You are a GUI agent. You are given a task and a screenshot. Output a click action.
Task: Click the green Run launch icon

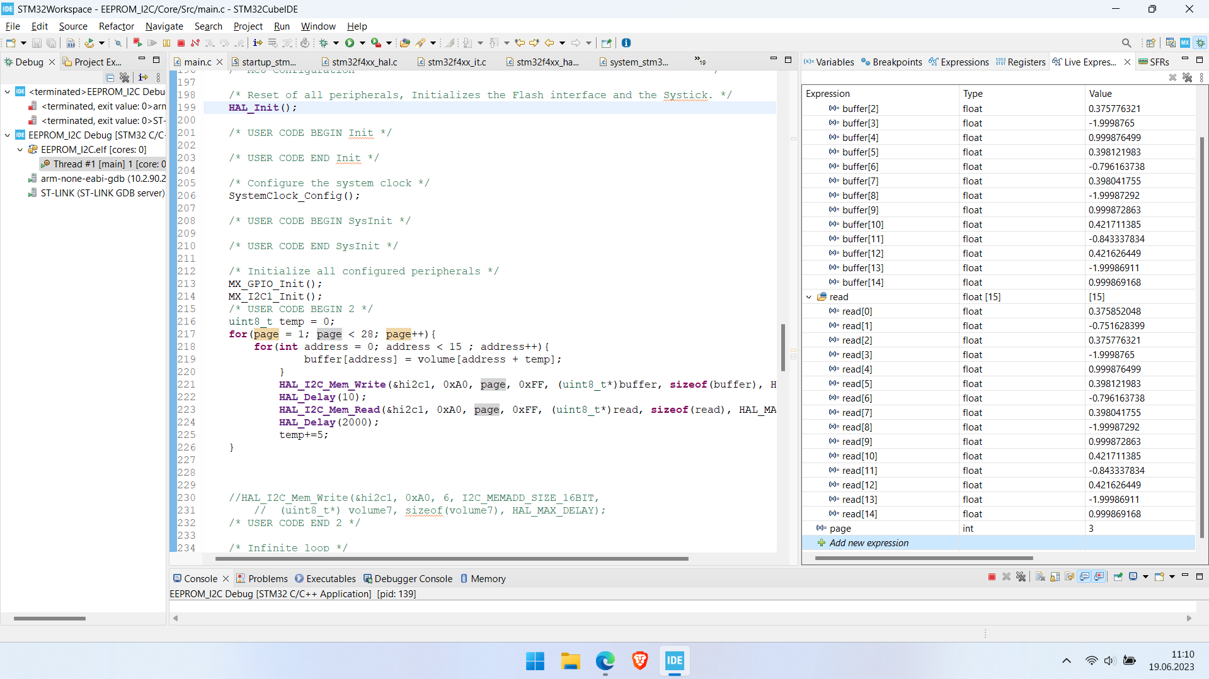[x=350, y=43]
